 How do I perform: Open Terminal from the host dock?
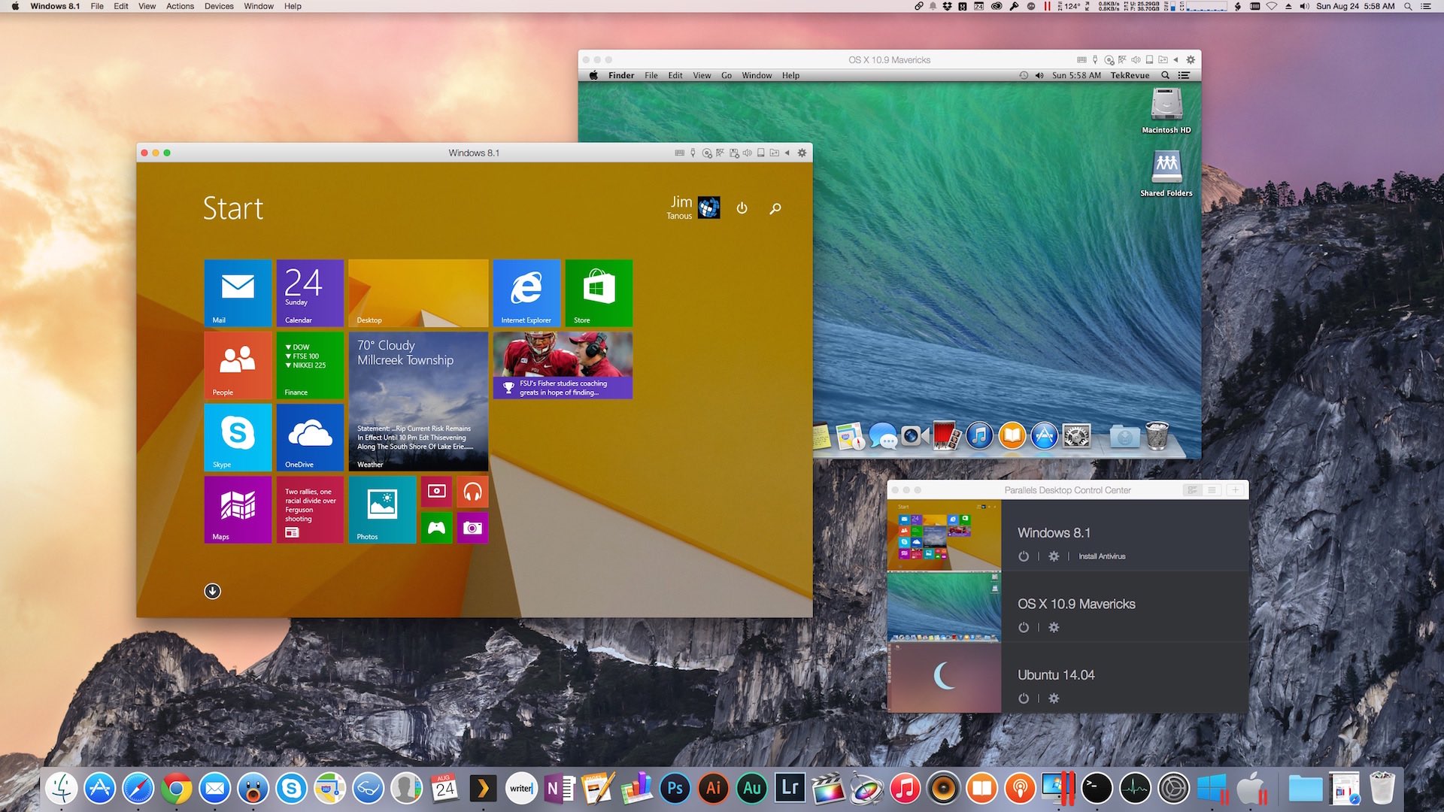click(x=1097, y=788)
